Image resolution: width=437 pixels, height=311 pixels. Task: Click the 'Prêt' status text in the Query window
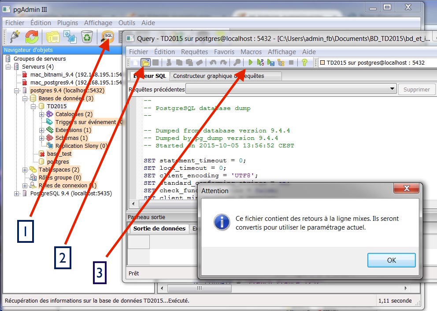click(134, 274)
